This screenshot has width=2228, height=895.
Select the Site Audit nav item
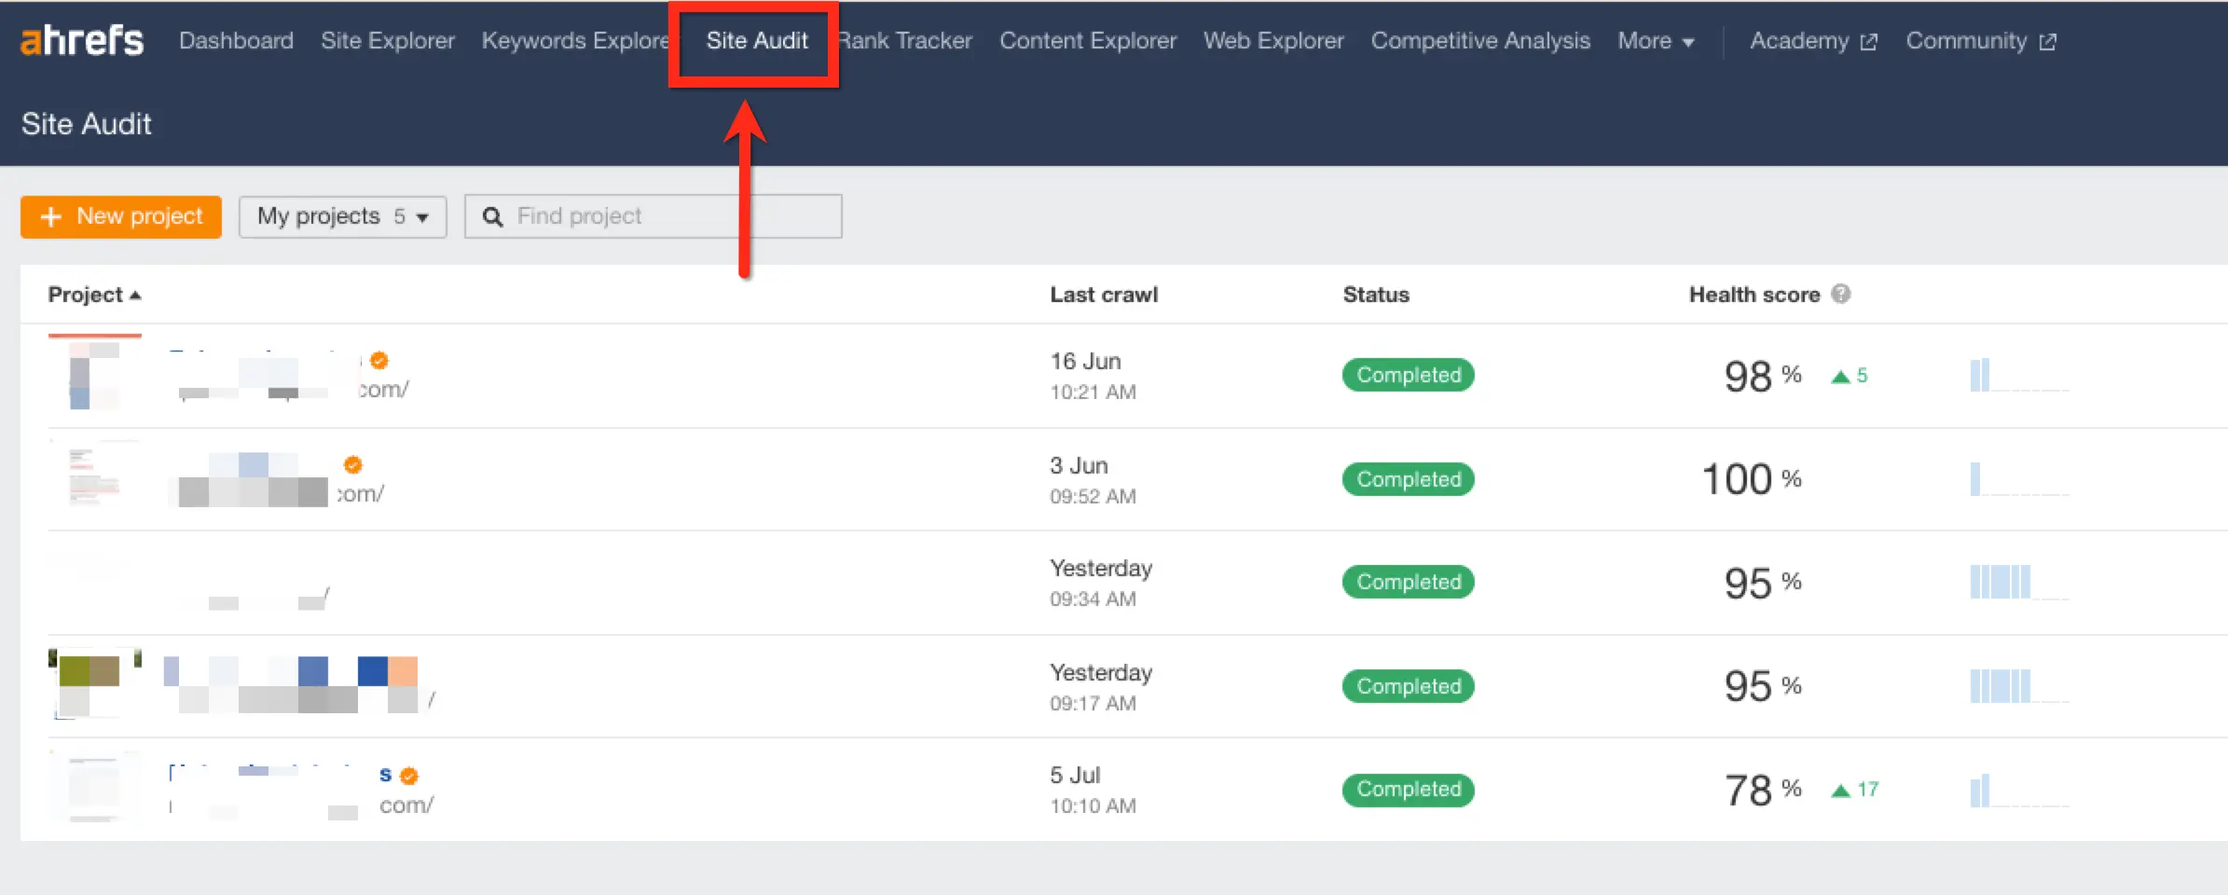[x=756, y=40]
